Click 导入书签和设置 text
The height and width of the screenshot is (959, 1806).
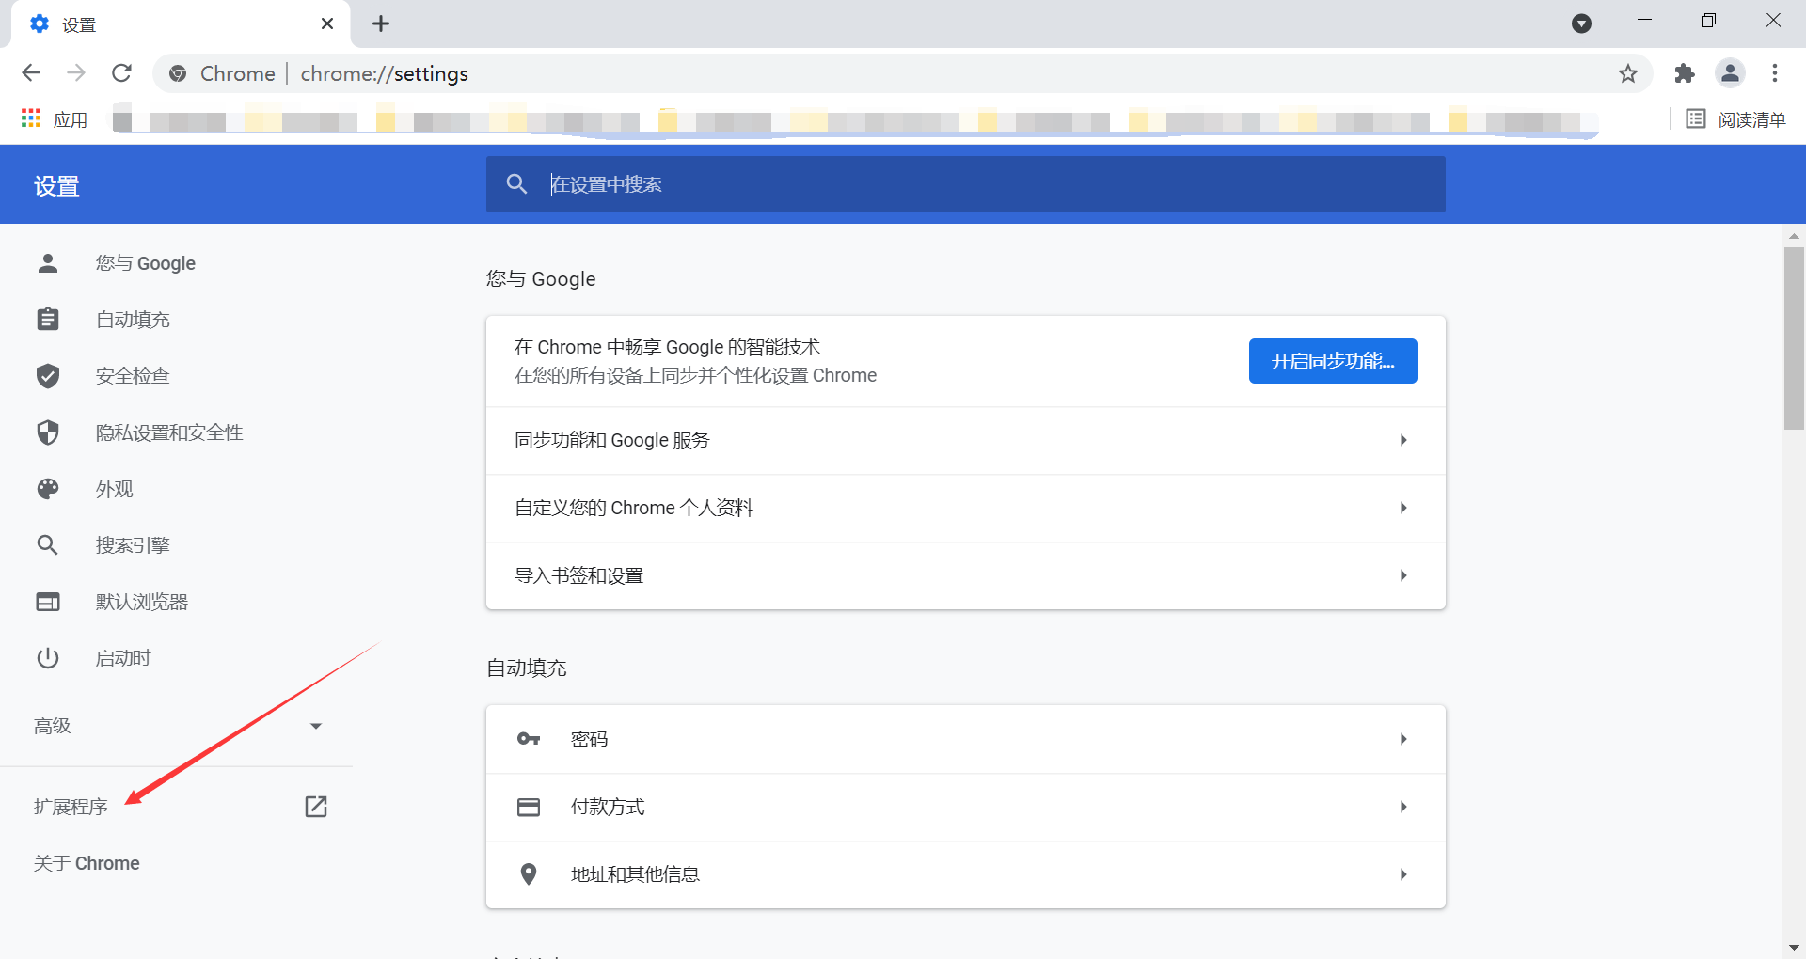tap(579, 575)
